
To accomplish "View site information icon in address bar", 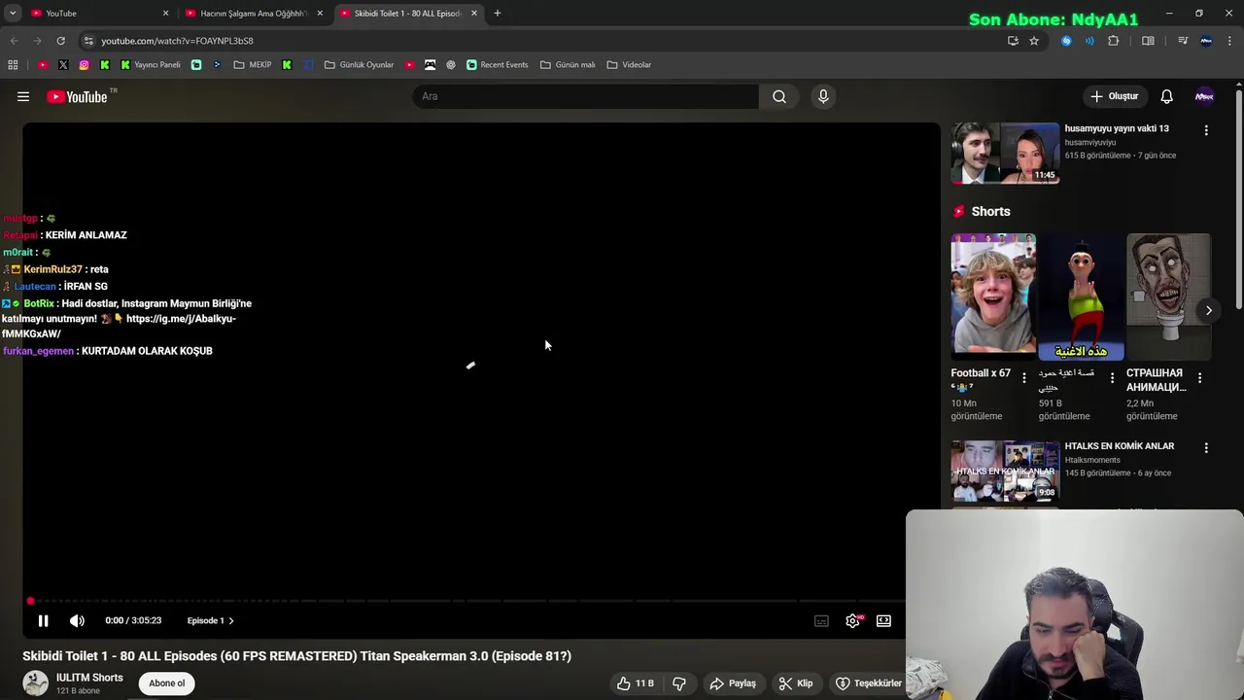I will click(88, 41).
